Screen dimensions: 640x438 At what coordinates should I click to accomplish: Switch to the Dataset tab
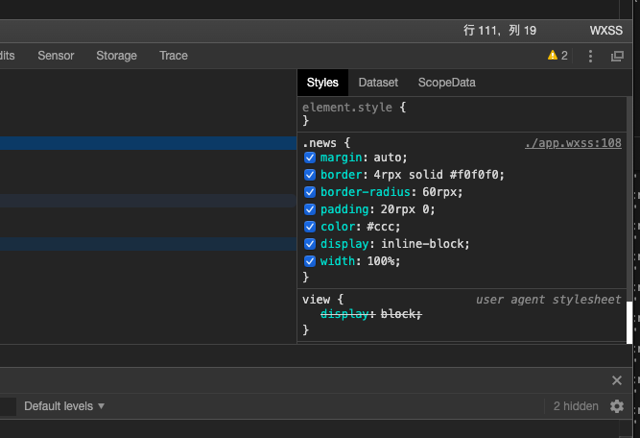pos(378,83)
